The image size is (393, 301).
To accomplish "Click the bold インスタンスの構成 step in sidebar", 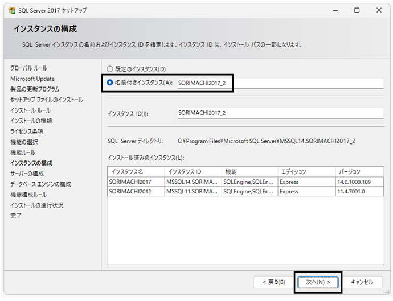I will click(31, 163).
